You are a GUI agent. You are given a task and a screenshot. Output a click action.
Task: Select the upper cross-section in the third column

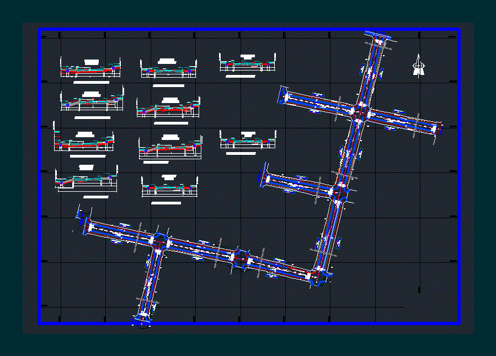pyautogui.click(x=247, y=63)
